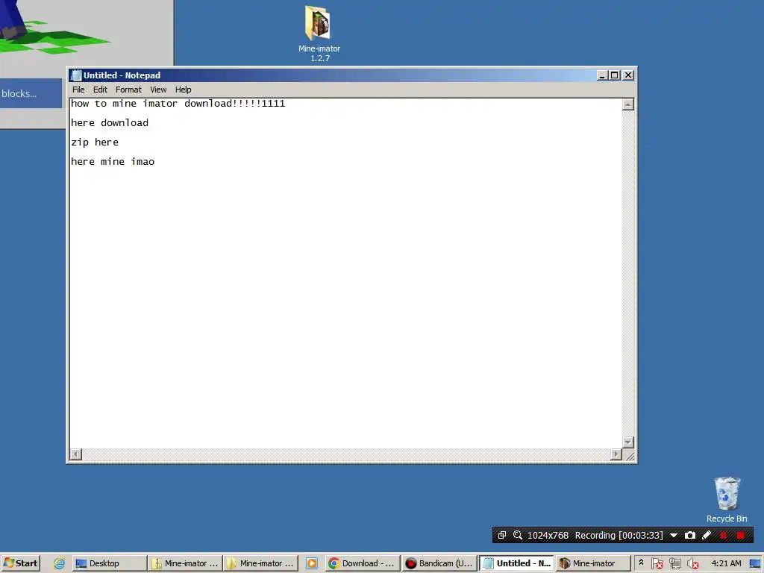Image resolution: width=764 pixels, height=573 pixels.
Task: Click the vertical scrollbar down arrow
Action: (x=628, y=442)
